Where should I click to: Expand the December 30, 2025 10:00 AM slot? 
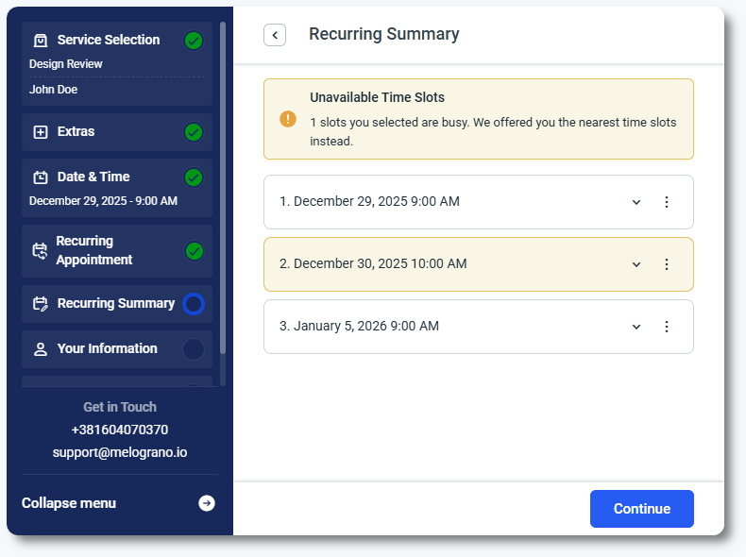(636, 264)
